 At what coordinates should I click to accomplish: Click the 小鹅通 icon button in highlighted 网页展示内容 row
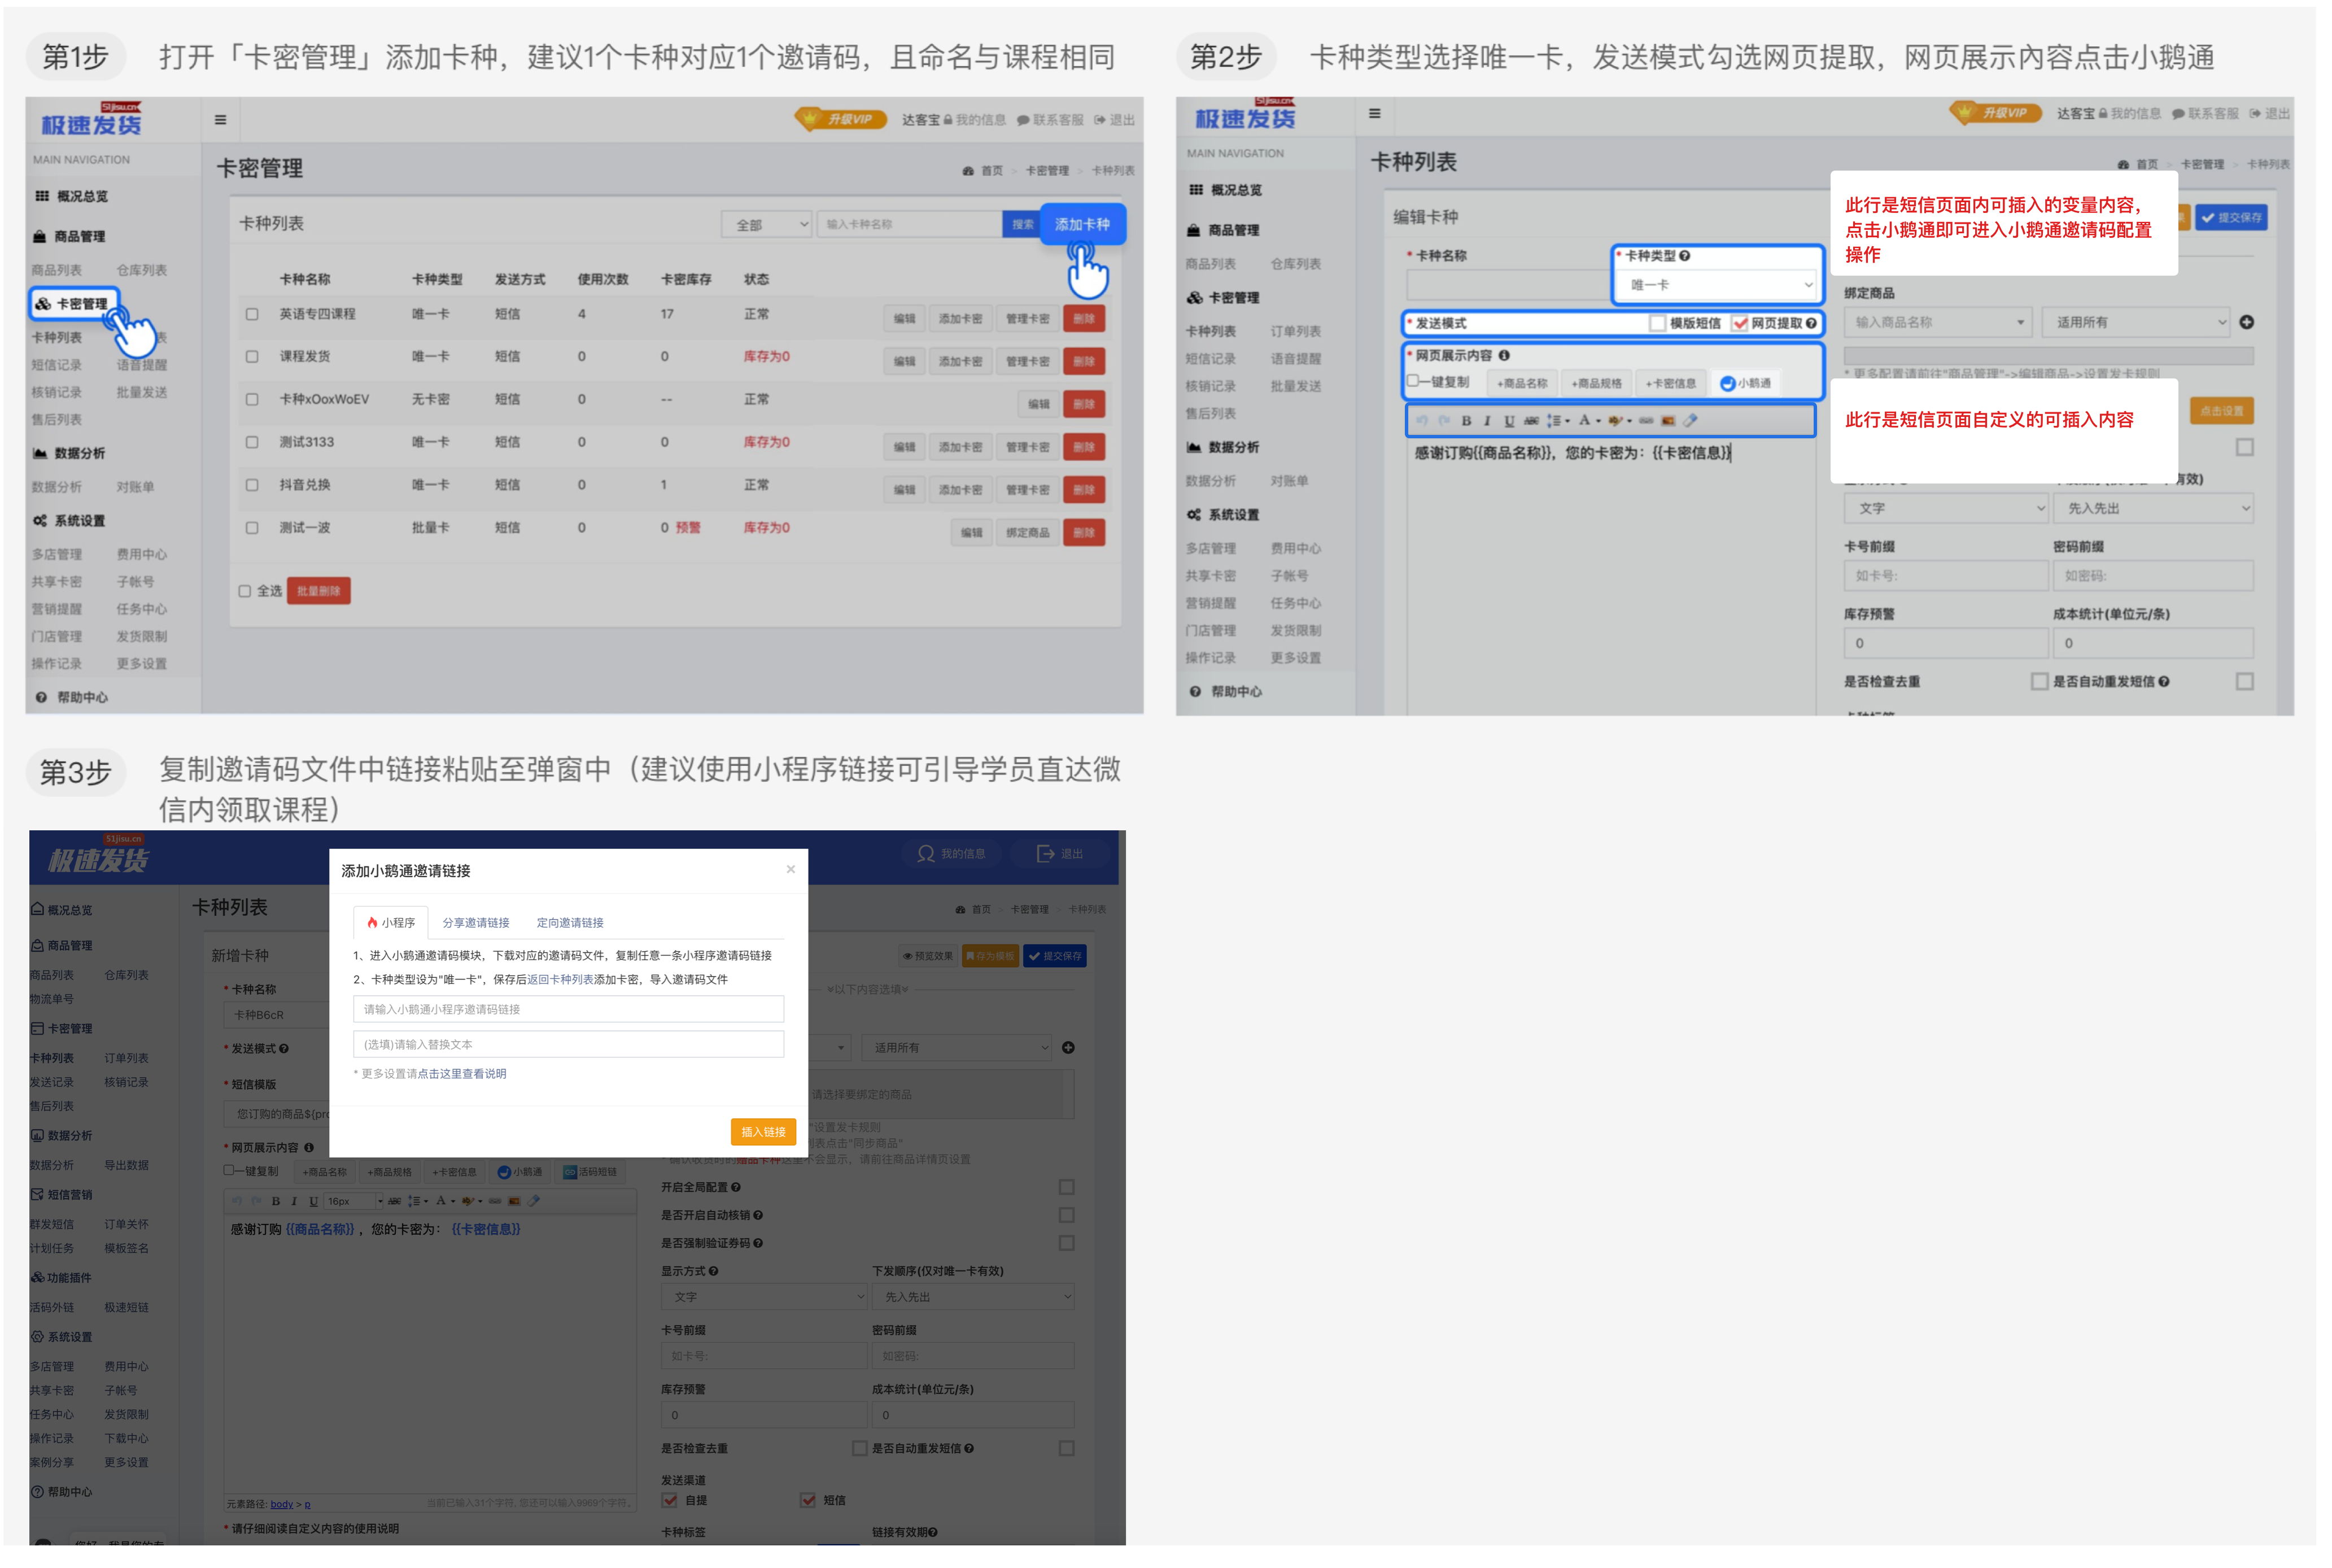click(x=1745, y=383)
